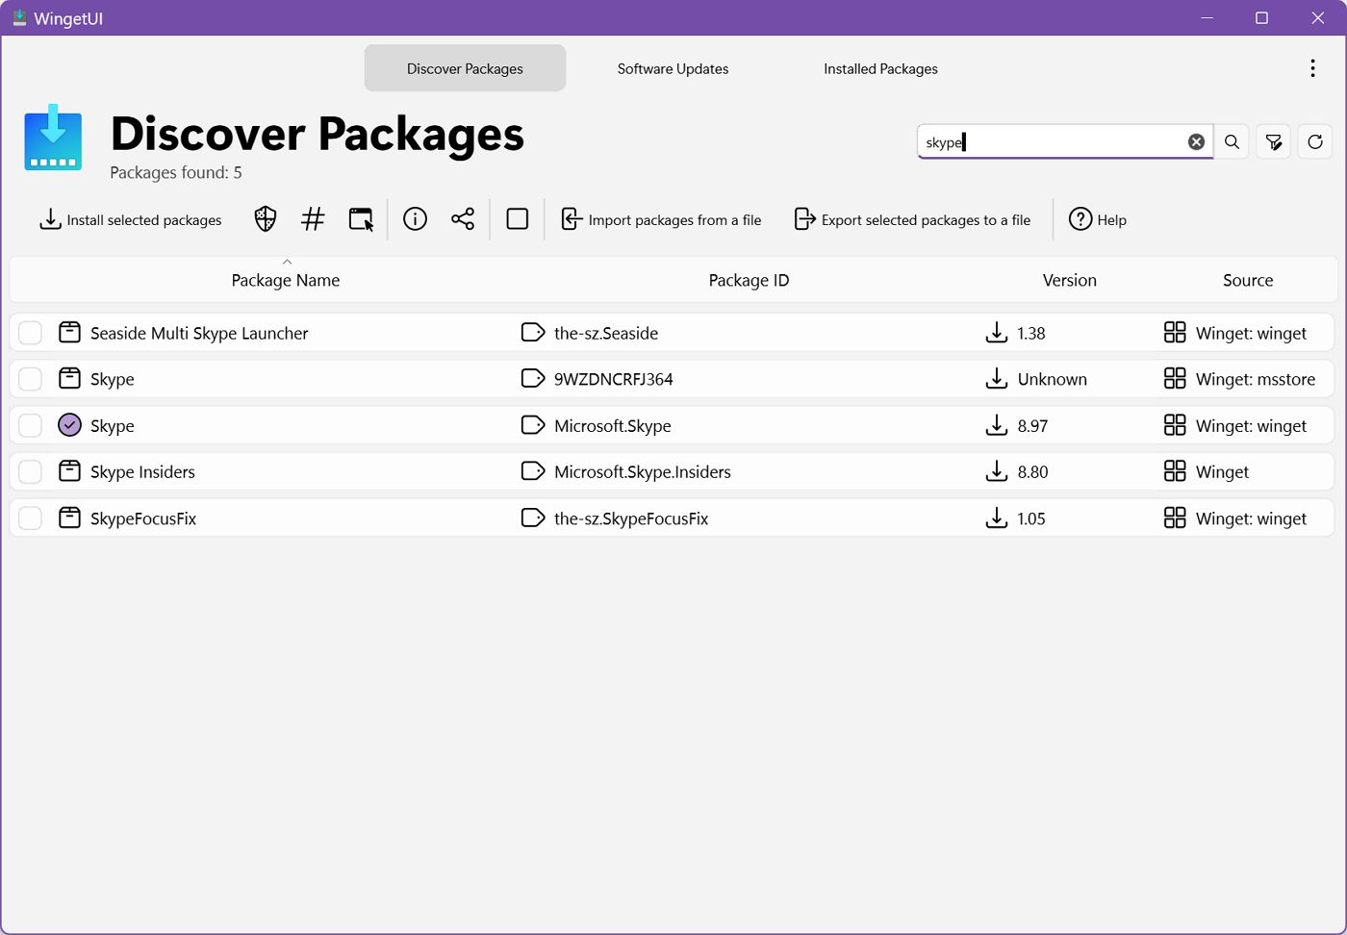Click version value 8.80
Viewport: 1347px width, 935px height.
point(1032,471)
